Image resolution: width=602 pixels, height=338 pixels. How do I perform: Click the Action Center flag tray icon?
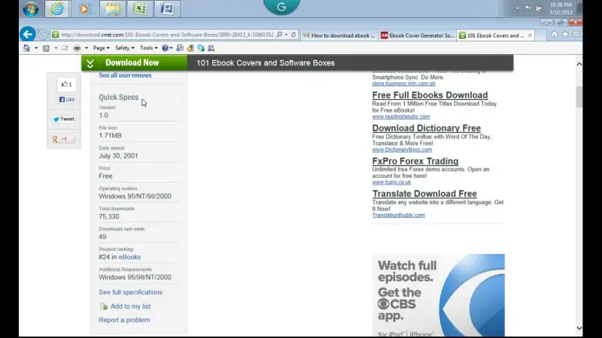(528, 8)
